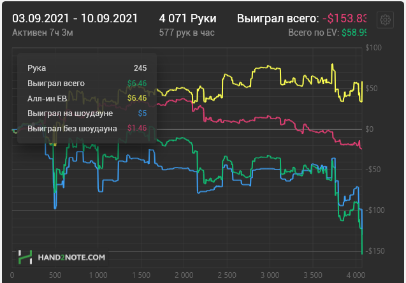The height and width of the screenshot is (283, 406).
Task: Click the '577 рук в час' text
Action: 187,33
